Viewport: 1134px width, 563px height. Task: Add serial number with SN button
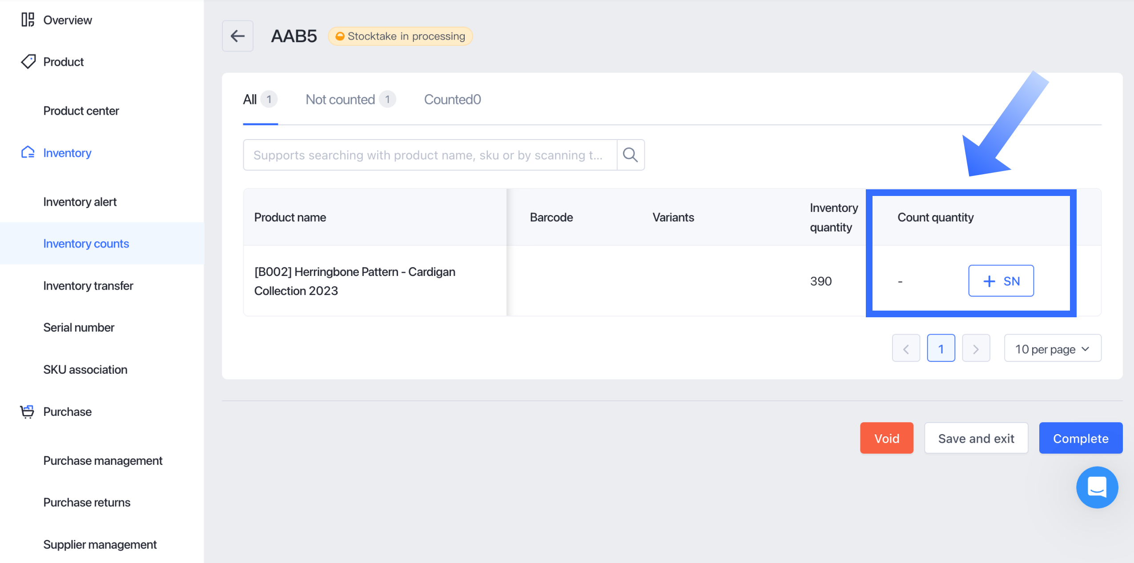(1001, 281)
